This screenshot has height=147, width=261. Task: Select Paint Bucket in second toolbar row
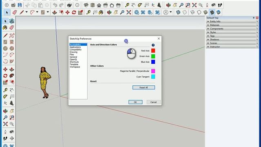tap(101, 12)
